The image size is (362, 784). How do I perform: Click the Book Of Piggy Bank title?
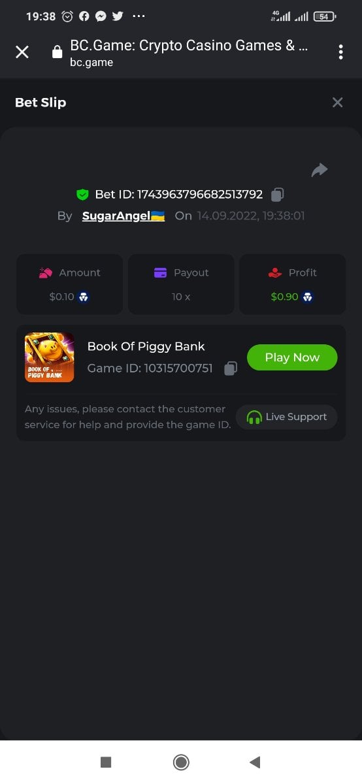(146, 346)
